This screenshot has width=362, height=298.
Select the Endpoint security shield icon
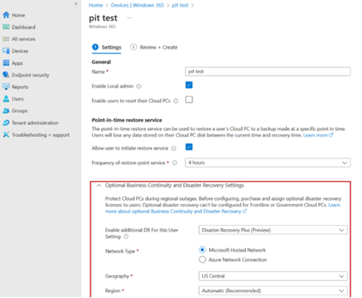(6, 75)
